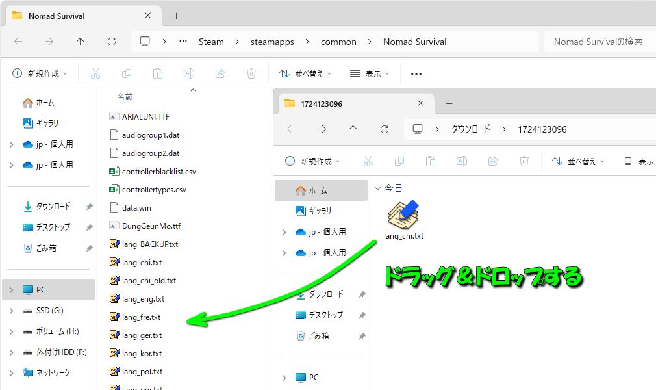Close the 1724123096 tab
Screen dimensions: 656x390
click(x=420, y=103)
